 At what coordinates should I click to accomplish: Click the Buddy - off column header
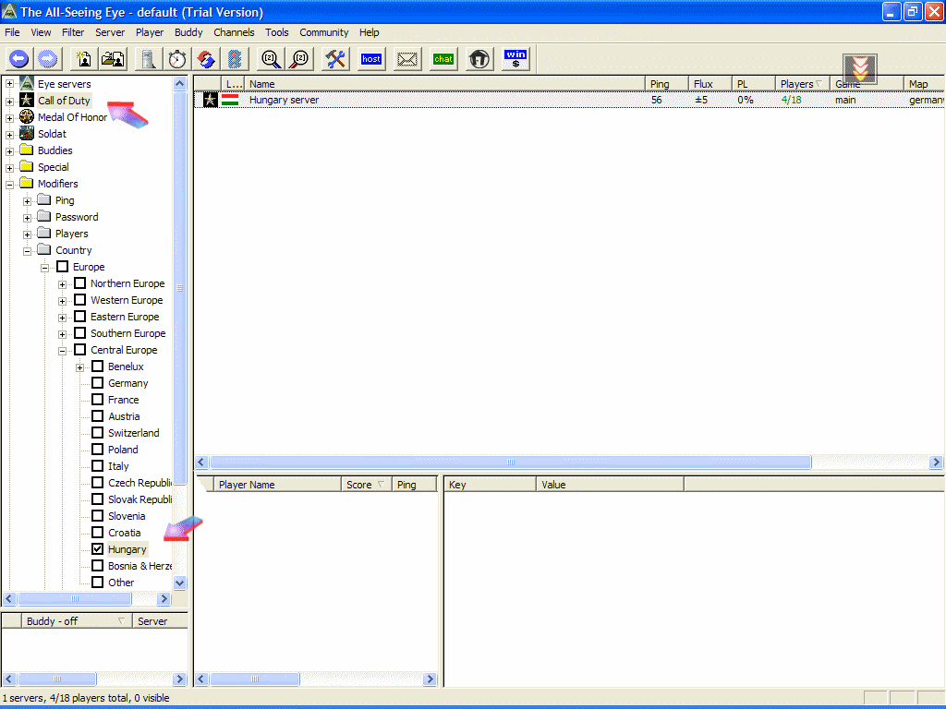[x=76, y=621]
